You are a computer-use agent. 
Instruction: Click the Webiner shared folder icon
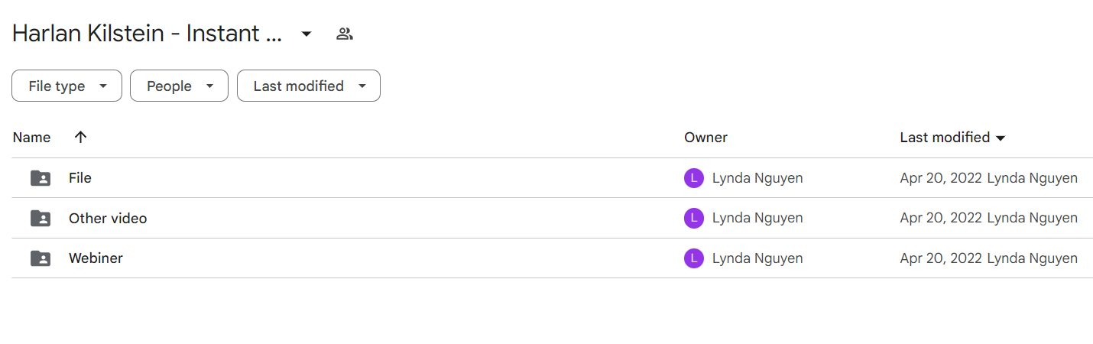point(41,258)
